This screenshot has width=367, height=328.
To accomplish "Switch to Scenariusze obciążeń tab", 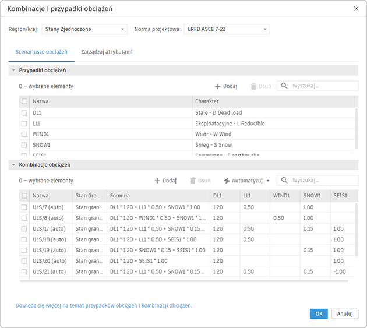I will coord(41,52).
